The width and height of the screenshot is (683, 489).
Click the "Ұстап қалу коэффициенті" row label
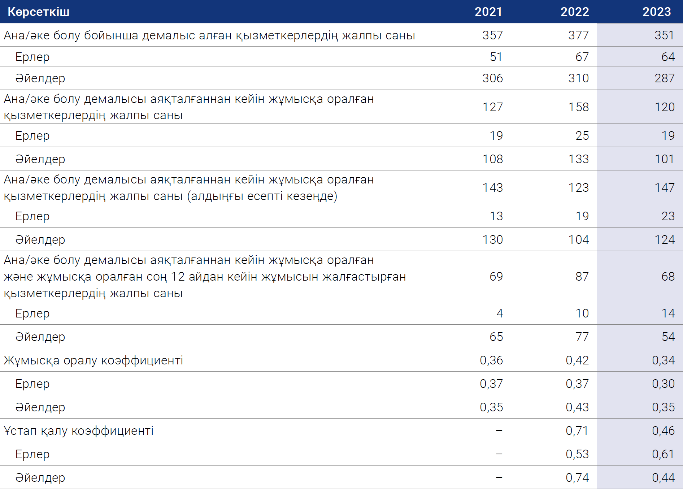79,431
